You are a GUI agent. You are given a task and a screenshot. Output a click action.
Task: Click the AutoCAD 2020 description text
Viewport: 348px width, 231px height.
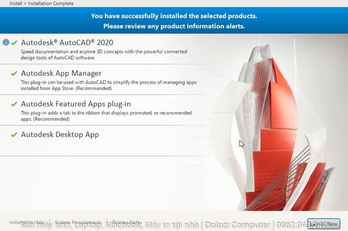104,54
